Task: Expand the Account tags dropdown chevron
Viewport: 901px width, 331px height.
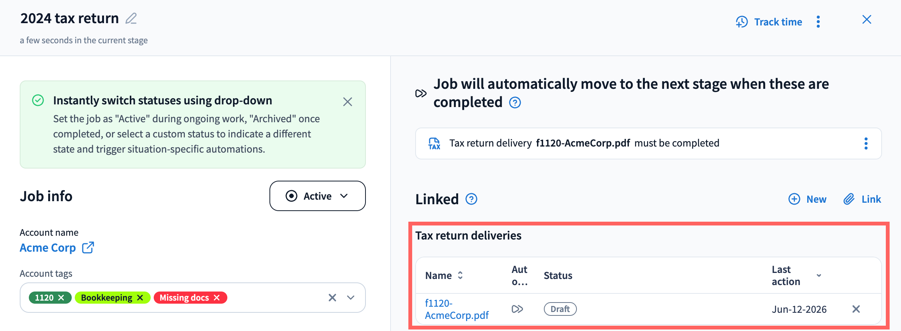Action: (x=351, y=298)
